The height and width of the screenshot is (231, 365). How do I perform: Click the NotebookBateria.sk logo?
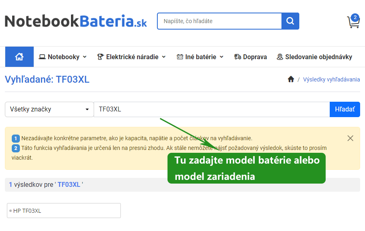pyautogui.click(x=75, y=21)
